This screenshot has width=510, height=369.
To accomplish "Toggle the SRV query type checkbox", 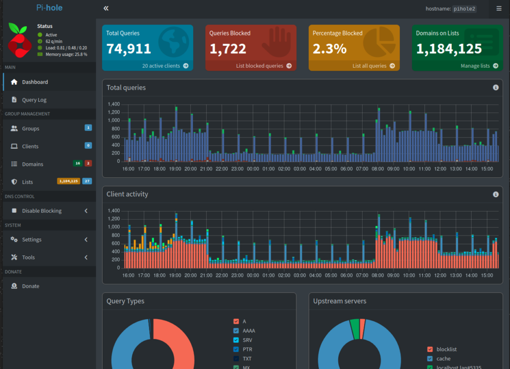I will [x=236, y=340].
